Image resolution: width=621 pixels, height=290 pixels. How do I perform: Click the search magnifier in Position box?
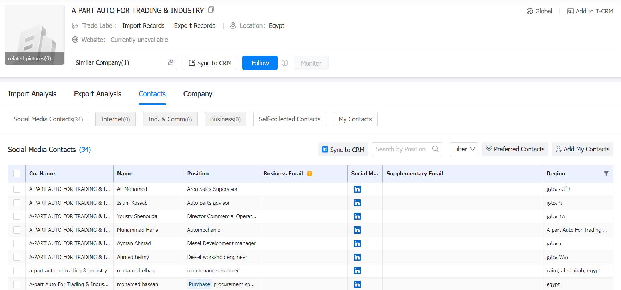435,149
